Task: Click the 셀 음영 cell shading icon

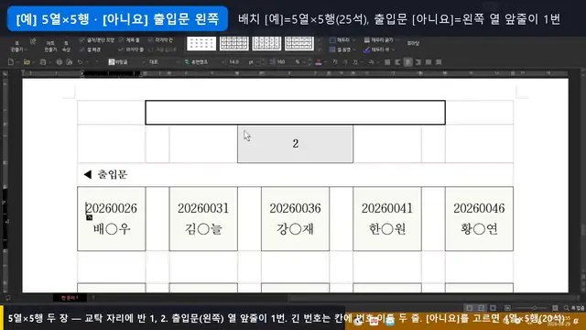Action: point(332,49)
